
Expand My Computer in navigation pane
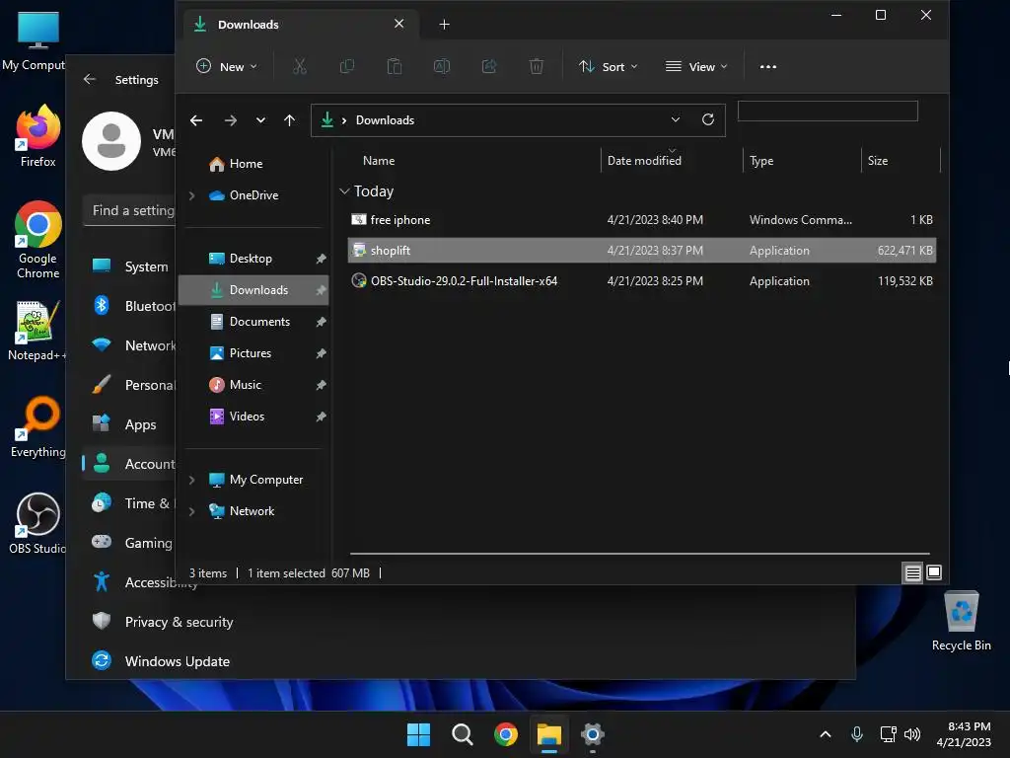pyautogui.click(x=191, y=480)
